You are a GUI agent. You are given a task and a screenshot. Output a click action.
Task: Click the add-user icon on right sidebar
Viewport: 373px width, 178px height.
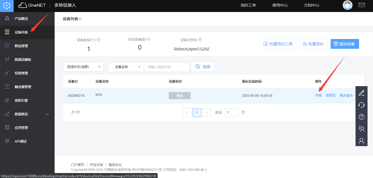(361, 141)
